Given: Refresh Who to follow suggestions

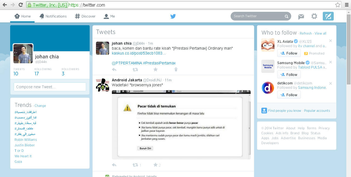Looking at the screenshot, I should click(306, 33).
